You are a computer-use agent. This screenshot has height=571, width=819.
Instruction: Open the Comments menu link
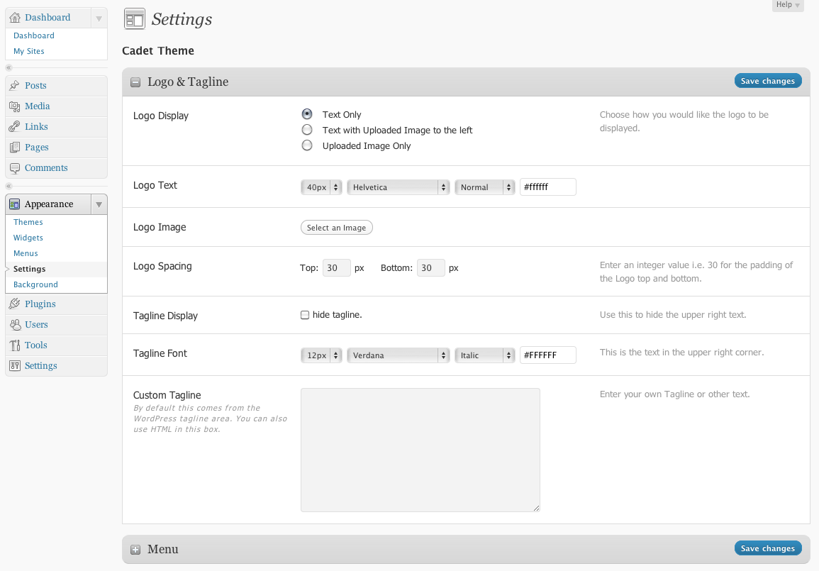pyautogui.click(x=46, y=167)
